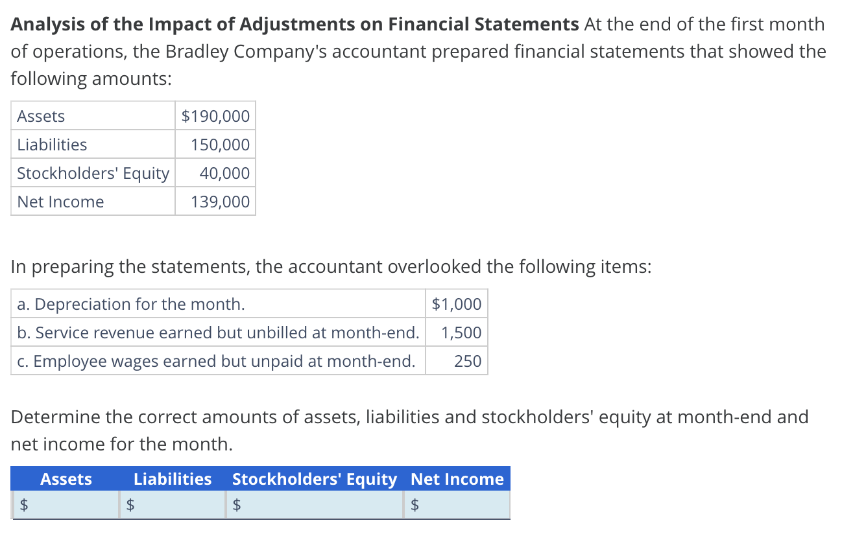Click the 1,500 service revenue amount

tap(461, 332)
